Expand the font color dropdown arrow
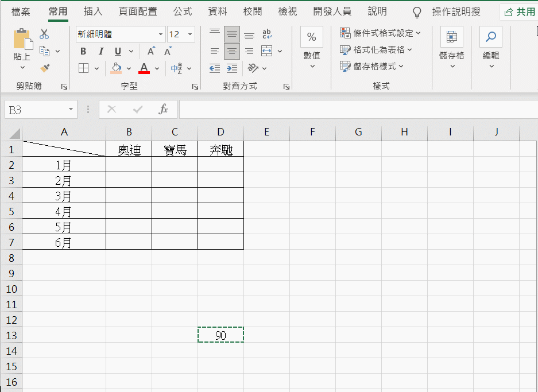538x392 pixels. [x=157, y=68]
